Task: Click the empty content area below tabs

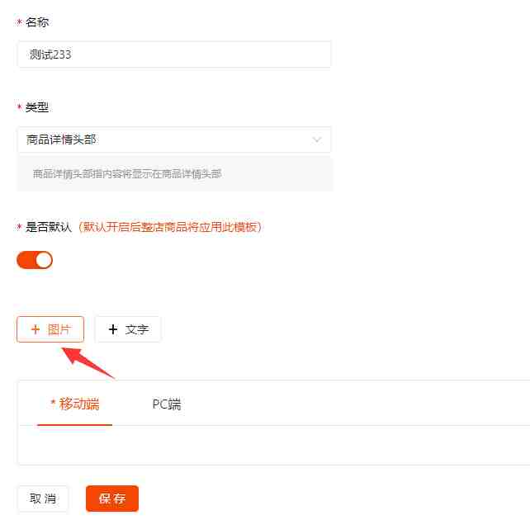Action: [274, 444]
